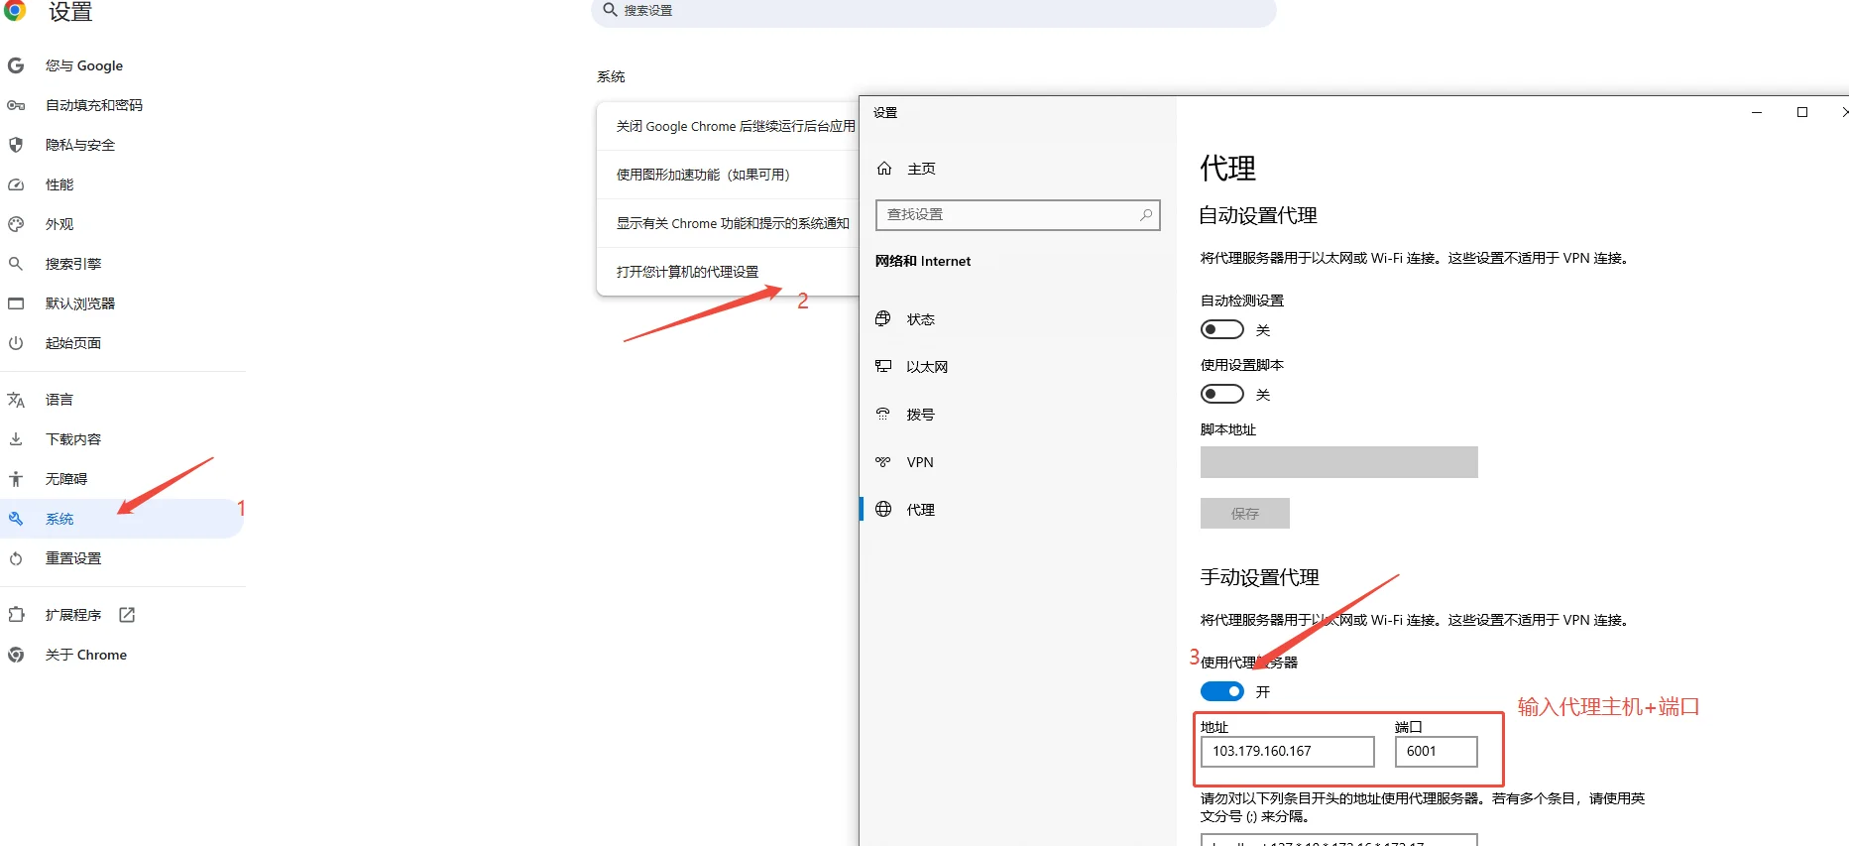Screen dimensions: 1849x846
Task: Click the Chrome icon for 关于 Chrome
Action: tap(16, 655)
